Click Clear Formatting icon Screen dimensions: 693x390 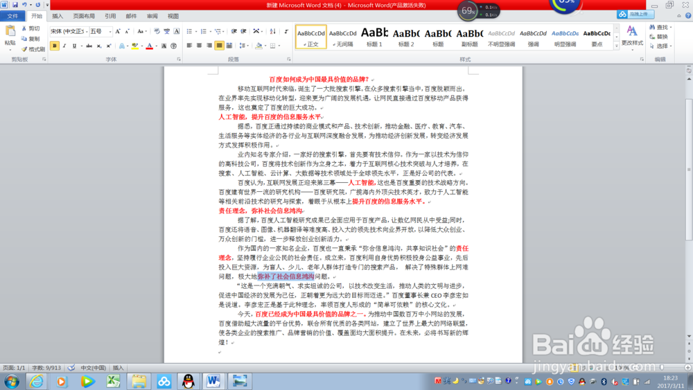point(157,31)
